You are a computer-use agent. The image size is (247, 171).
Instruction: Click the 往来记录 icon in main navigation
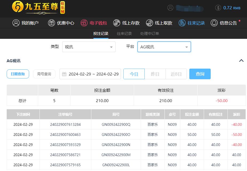point(182,23)
